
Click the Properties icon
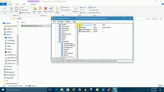tap(76, 8)
